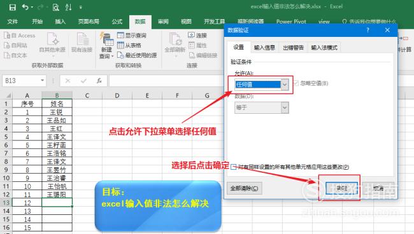
Task: Click 显示查询 in the ribbon
Action: [x=132, y=36]
